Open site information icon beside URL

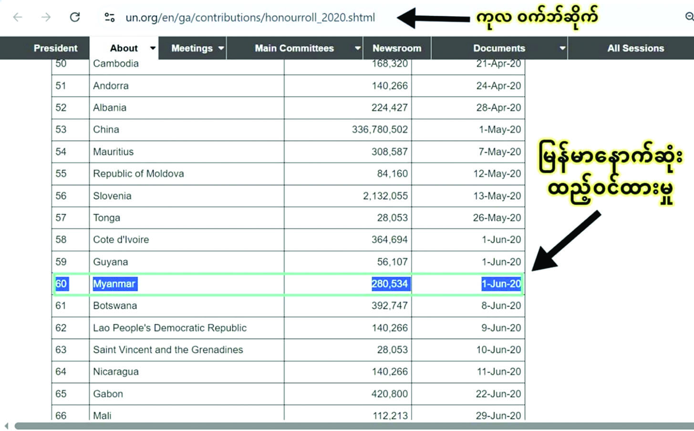coord(109,18)
